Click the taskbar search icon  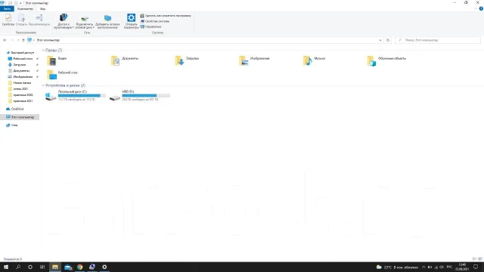[x=18, y=267]
